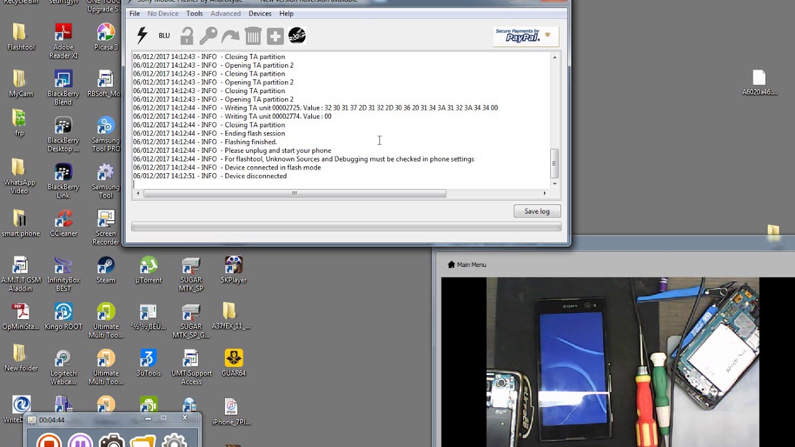Open the Devices menu

[x=260, y=14]
